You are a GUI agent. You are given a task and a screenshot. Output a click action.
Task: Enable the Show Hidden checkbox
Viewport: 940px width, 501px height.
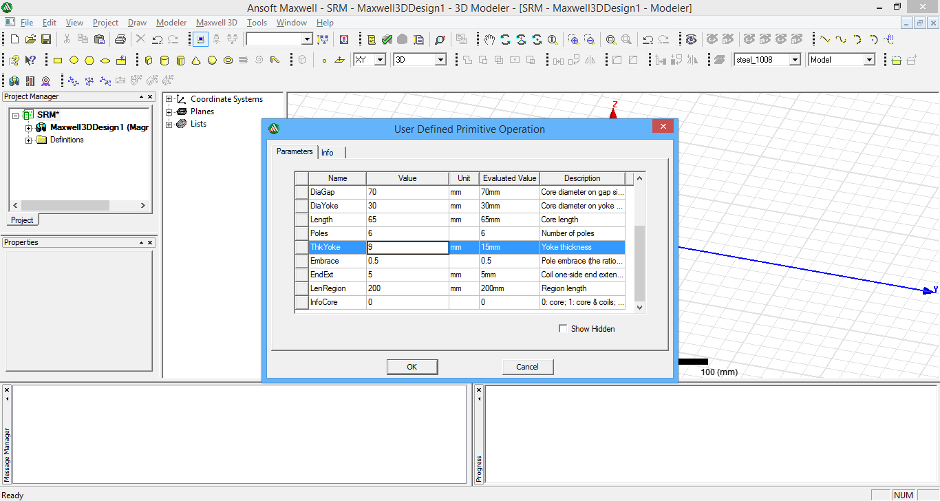coord(563,329)
